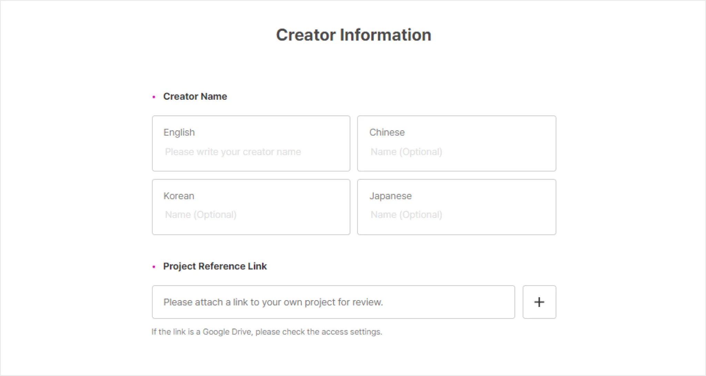The width and height of the screenshot is (706, 376).
Task: Click the 'Korean' label inside its box
Action: point(179,196)
